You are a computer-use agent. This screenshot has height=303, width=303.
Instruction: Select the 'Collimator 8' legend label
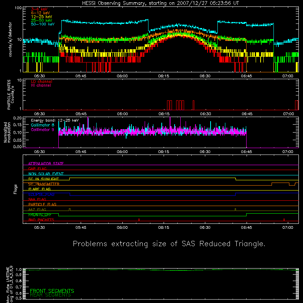(x=42, y=125)
